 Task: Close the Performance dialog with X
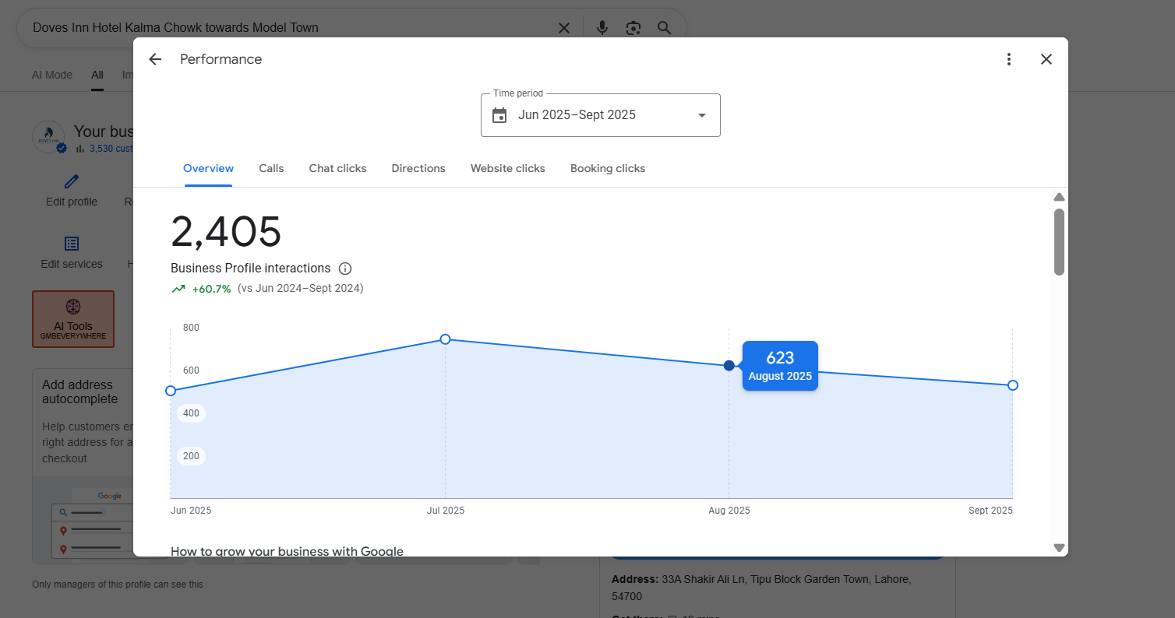pyautogui.click(x=1046, y=59)
